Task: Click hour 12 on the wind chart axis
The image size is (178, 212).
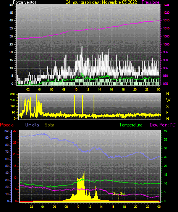Action: 87,89
